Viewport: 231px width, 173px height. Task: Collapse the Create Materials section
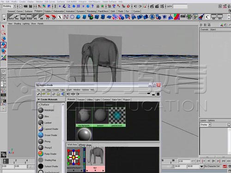(x=39, y=99)
